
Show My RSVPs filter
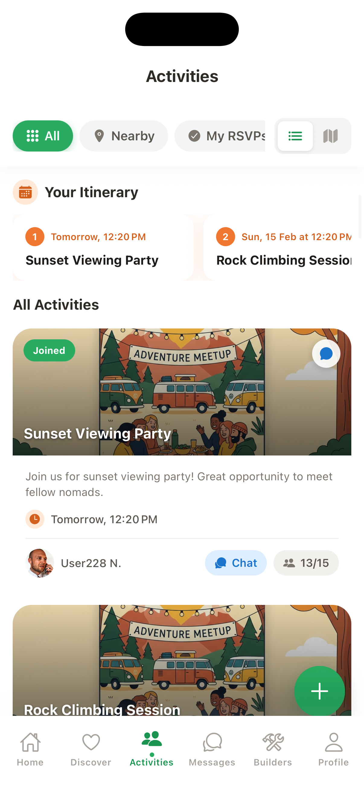[x=220, y=136]
